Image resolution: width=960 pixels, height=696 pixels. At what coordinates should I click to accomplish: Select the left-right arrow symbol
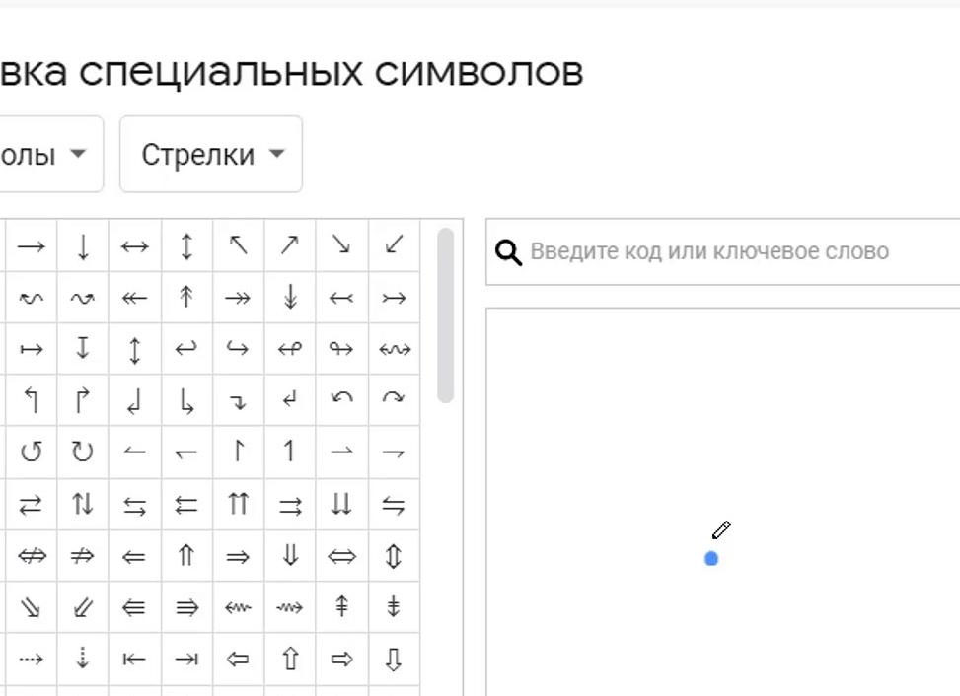pos(134,245)
